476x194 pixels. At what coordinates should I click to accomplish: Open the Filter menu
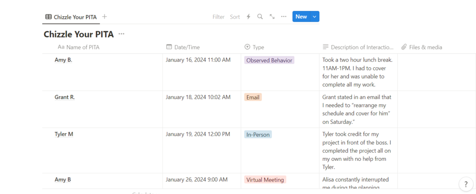218,17
